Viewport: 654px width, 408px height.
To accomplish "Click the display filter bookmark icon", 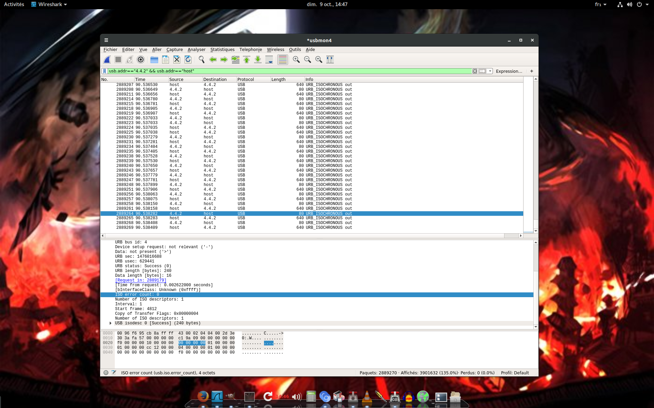I will [x=105, y=71].
